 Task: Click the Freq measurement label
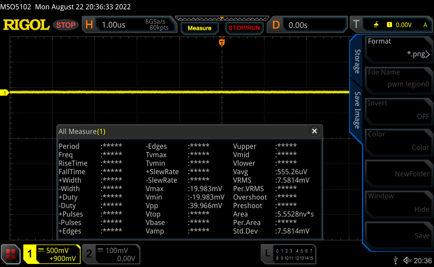click(x=66, y=155)
